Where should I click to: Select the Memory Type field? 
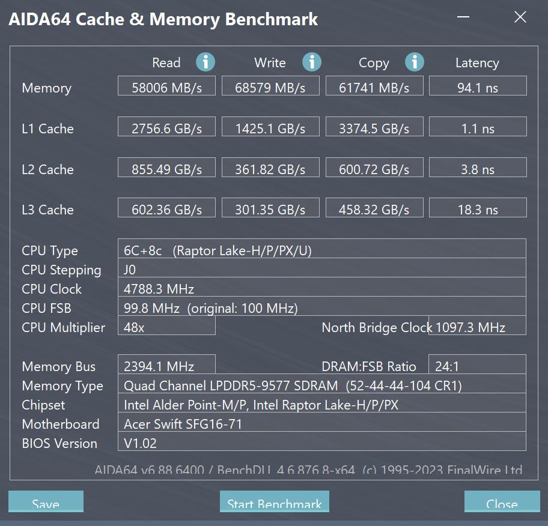tap(321, 385)
